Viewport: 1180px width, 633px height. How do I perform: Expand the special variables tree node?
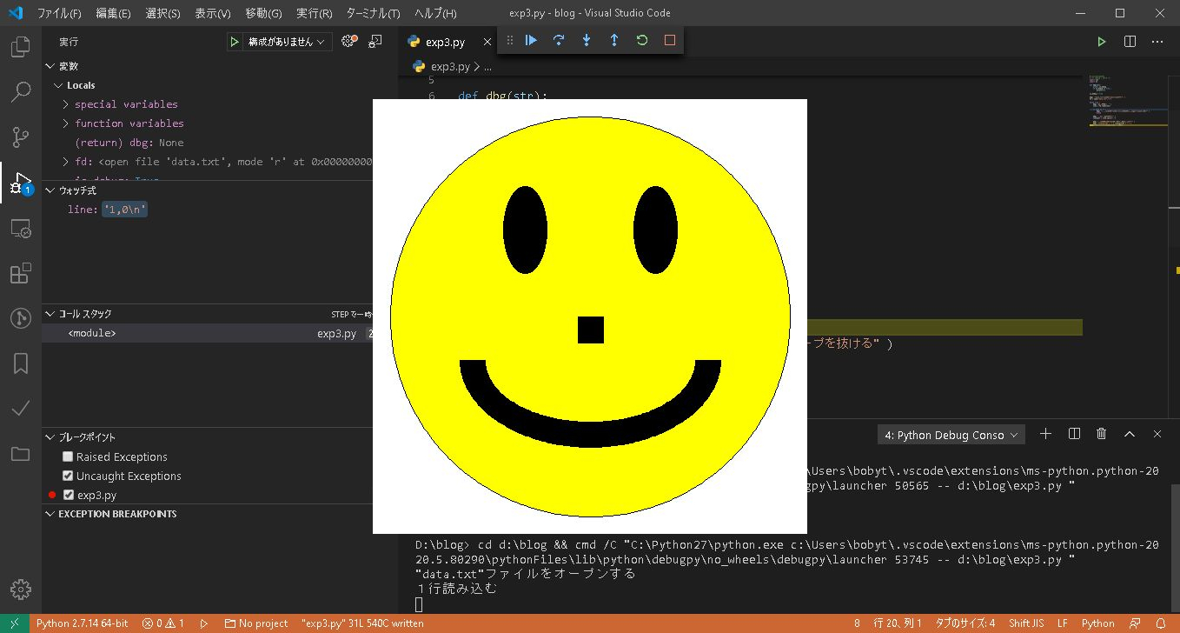[x=126, y=104]
